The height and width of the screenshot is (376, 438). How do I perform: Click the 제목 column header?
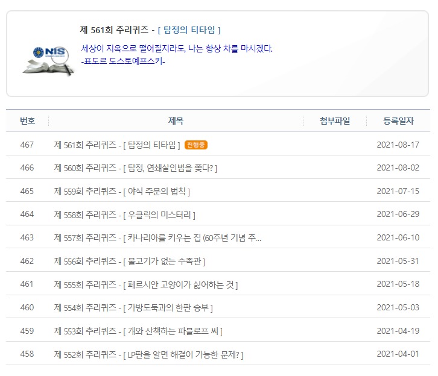point(176,121)
